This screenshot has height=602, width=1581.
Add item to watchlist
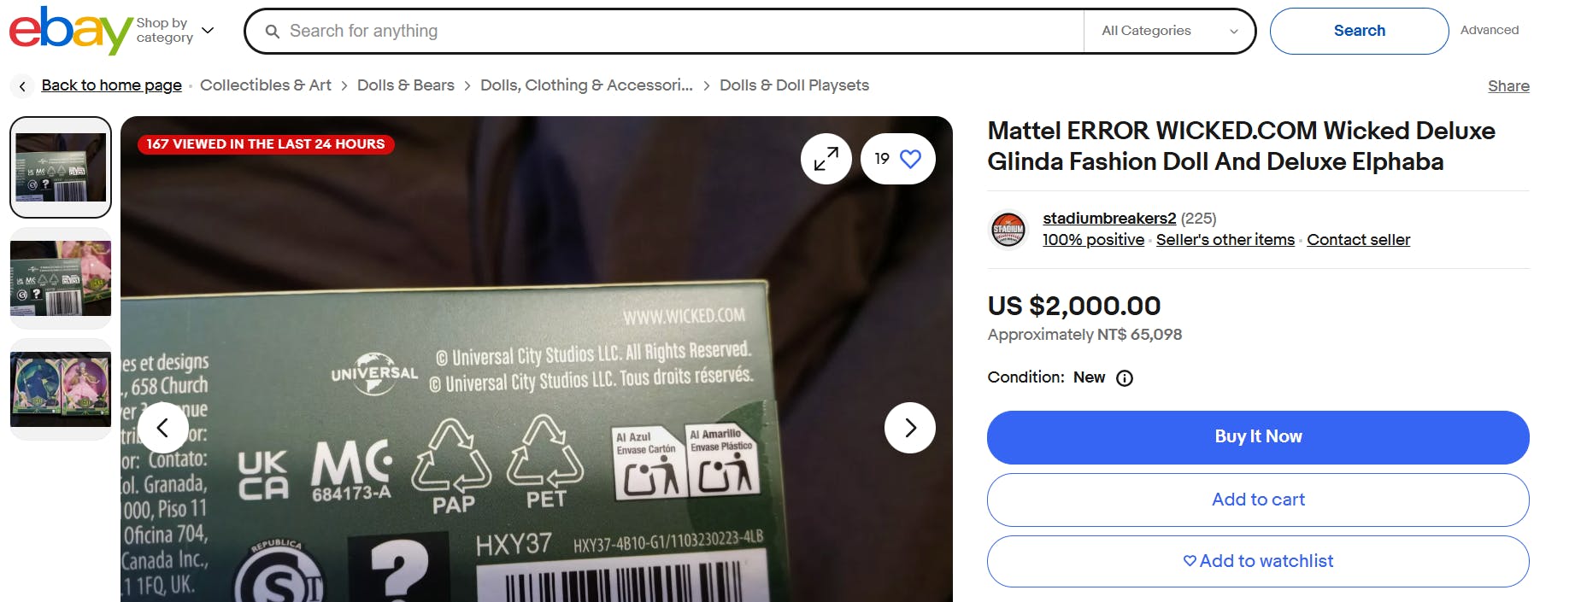click(1257, 561)
